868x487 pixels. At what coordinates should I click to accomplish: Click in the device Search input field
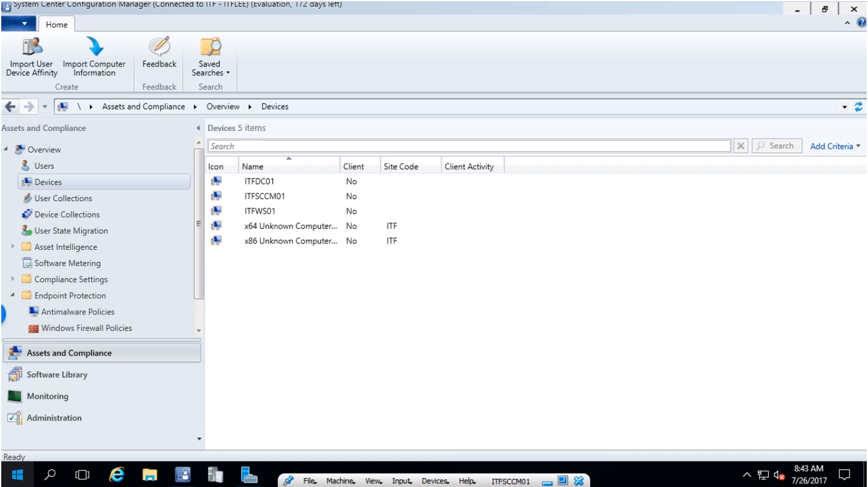tap(469, 146)
